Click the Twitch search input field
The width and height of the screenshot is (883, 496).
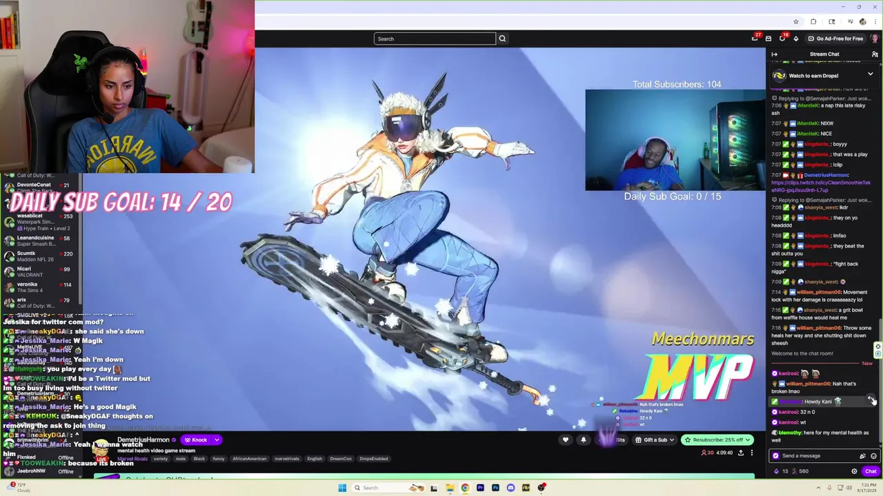435,39
